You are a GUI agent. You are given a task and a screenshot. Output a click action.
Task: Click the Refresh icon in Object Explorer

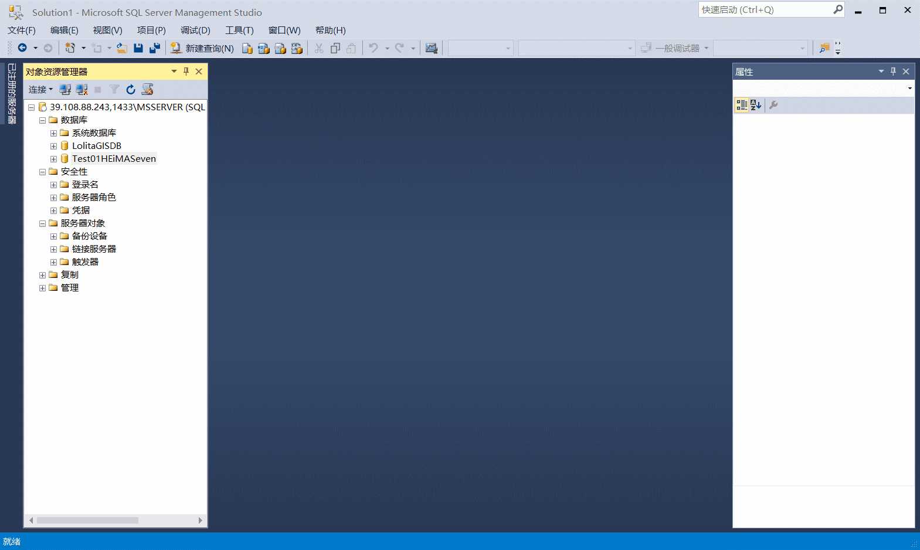(131, 89)
